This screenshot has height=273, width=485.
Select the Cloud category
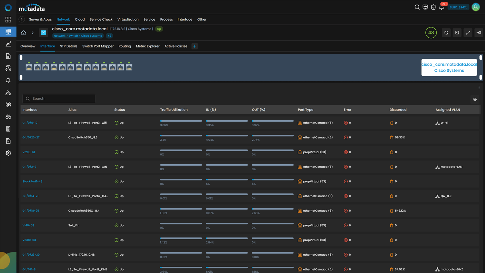80,19
